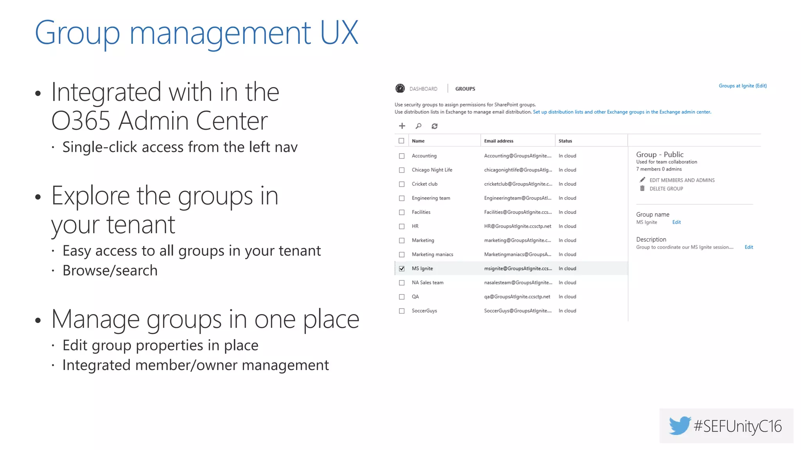The image size is (801, 450).
Task: Check the Marketing group checkbox
Action: (402, 240)
